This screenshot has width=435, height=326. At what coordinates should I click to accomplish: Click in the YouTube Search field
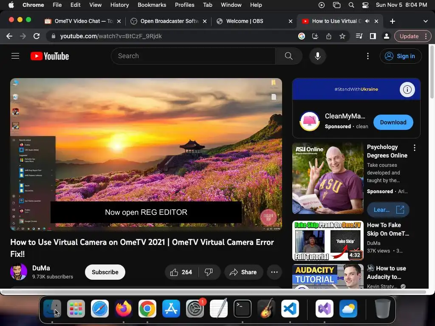193,56
